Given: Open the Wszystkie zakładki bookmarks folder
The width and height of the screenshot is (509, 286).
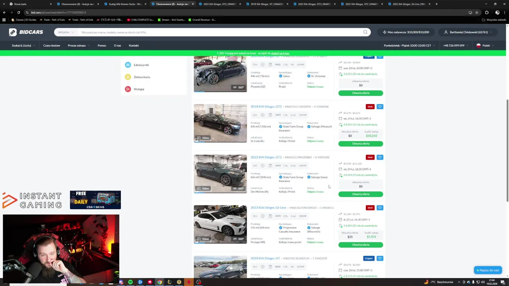Looking at the screenshot, I should [494, 19].
